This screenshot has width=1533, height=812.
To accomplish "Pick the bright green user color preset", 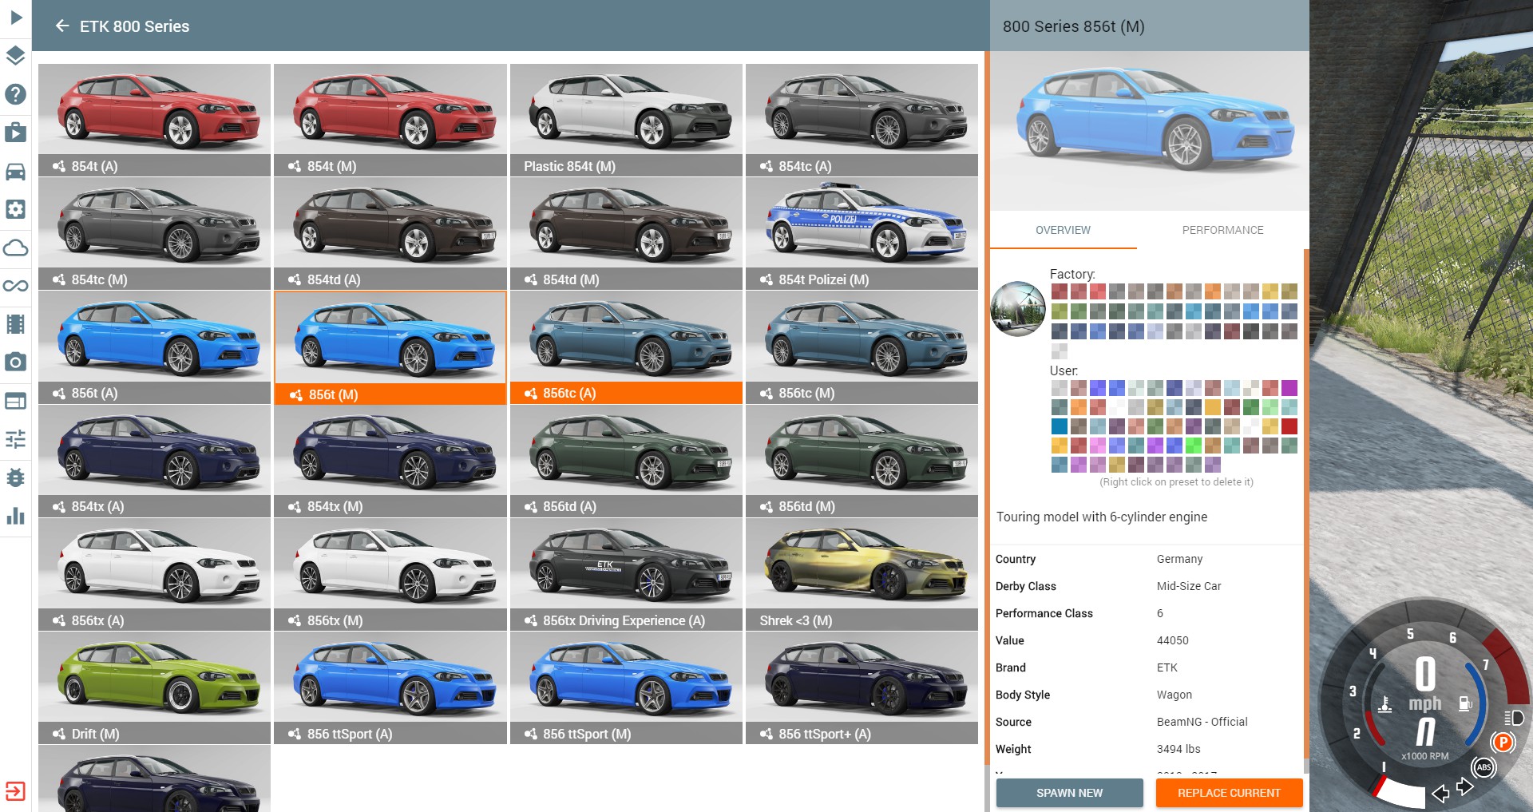I will (x=1193, y=446).
